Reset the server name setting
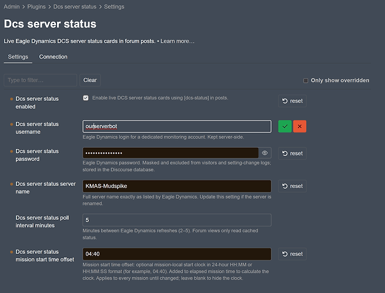 [292, 186]
